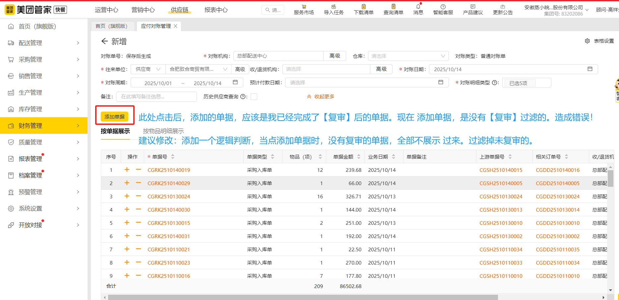Click the 消息 bell notification icon
Image resolution: width=619 pixels, height=300 pixels.
click(418, 7)
